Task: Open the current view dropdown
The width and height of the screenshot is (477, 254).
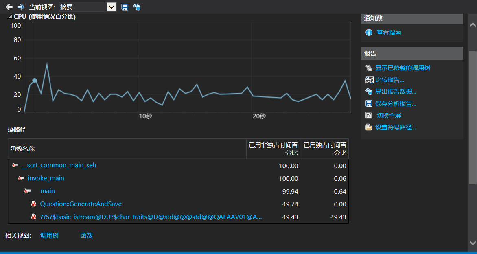Action: [112, 7]
